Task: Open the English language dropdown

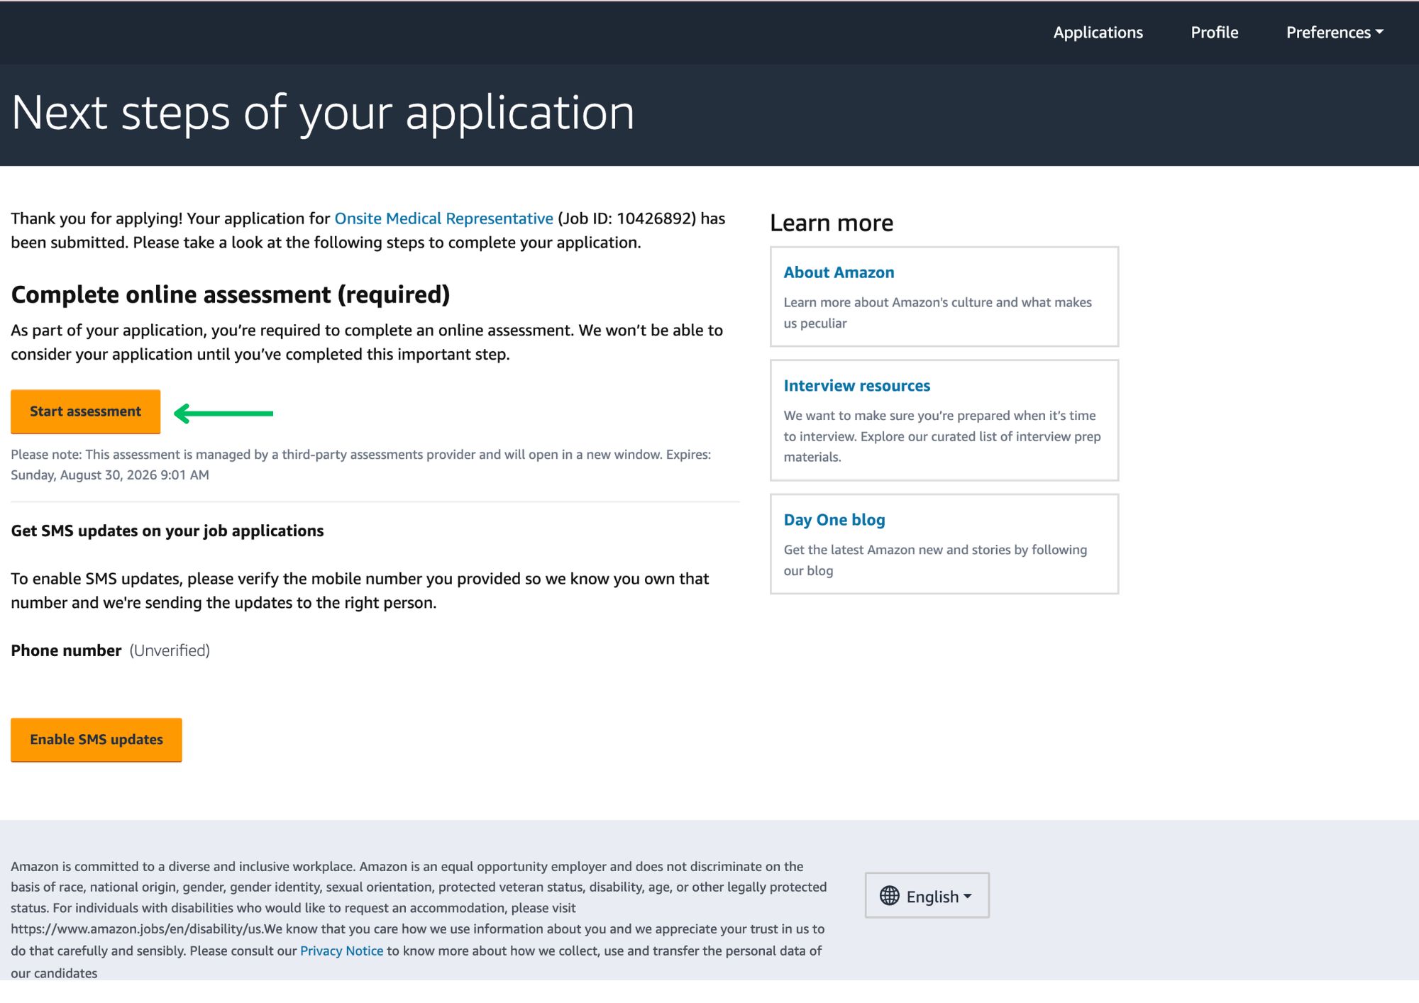Action: pyautogui.click(x=927, y=895)
